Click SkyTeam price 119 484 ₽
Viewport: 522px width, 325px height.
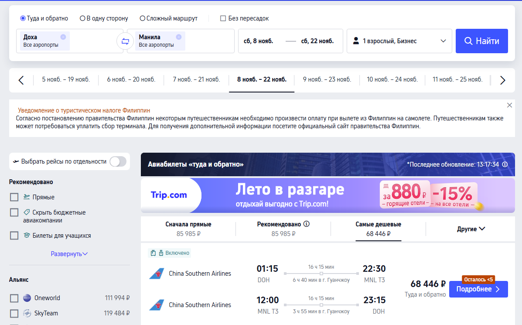coord(117,313)
